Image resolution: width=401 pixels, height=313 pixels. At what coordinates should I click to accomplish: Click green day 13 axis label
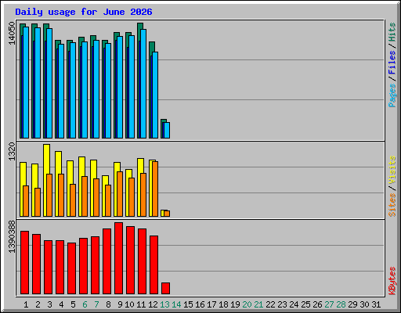[x=164, y=304]
